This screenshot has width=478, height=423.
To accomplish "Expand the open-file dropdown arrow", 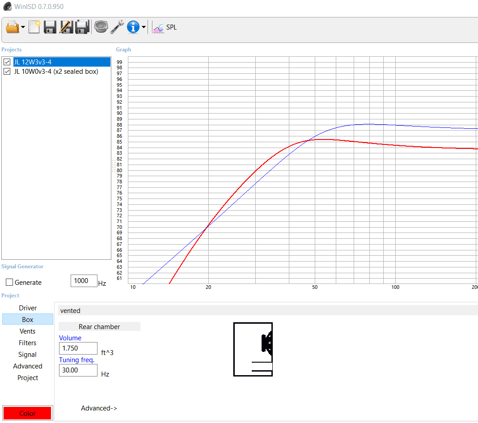I will tap(23, 27).
